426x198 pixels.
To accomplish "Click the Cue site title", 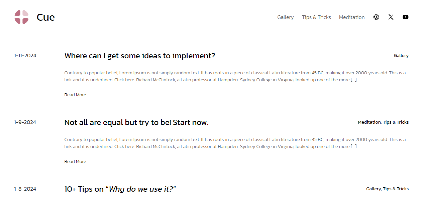I will 45,17.
